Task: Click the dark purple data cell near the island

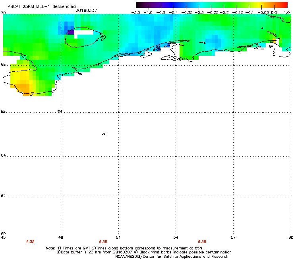Action: pos(71,32)
